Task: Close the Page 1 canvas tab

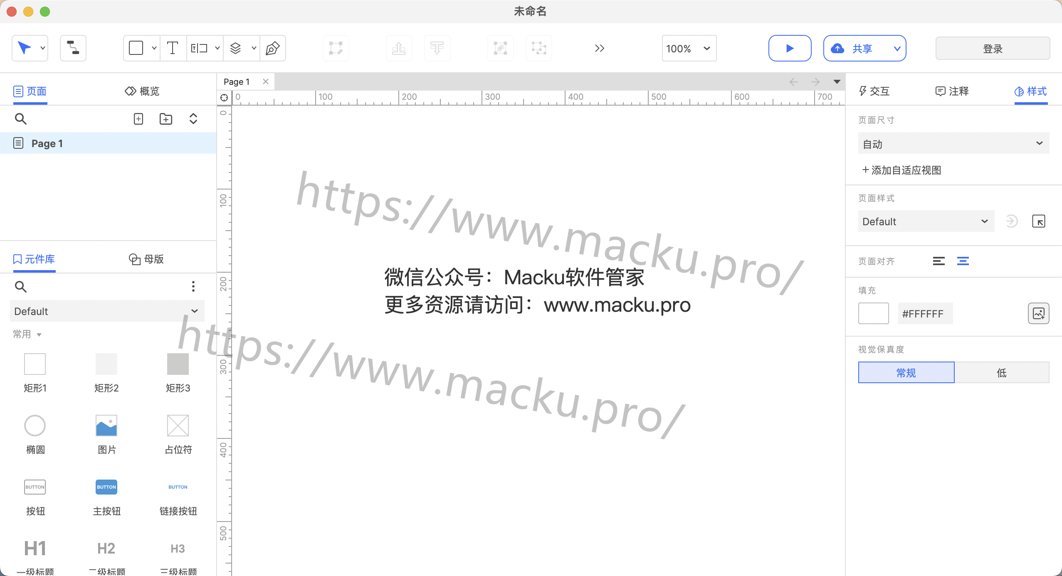Action: pos(266,81)
